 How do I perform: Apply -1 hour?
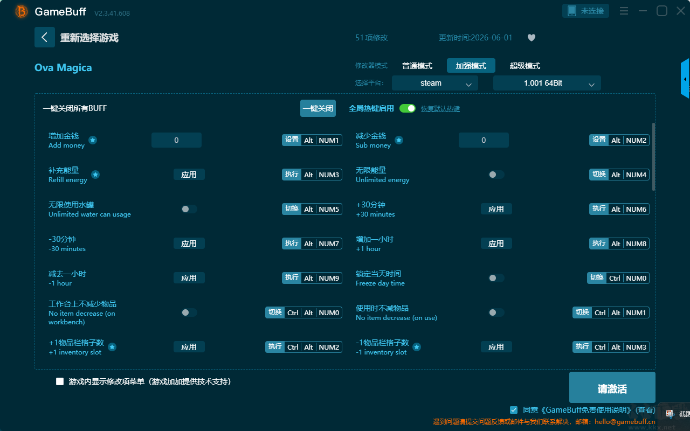[x=189, y=278]
